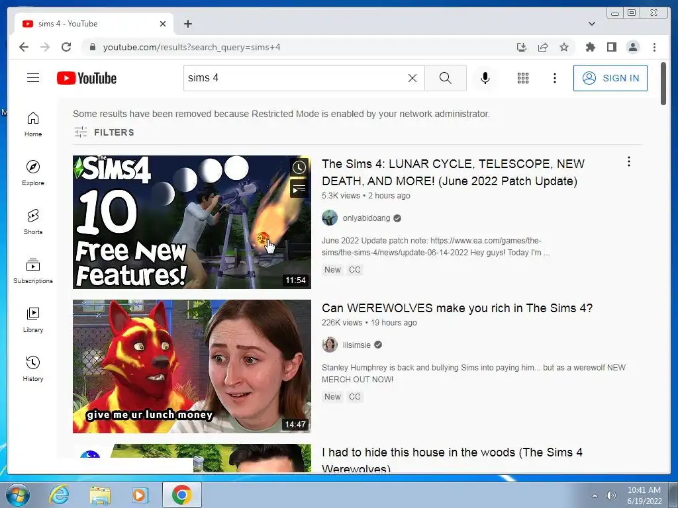The image size is (678, 508).
Task: View site info via lock icon
Action: click(92, 47)
